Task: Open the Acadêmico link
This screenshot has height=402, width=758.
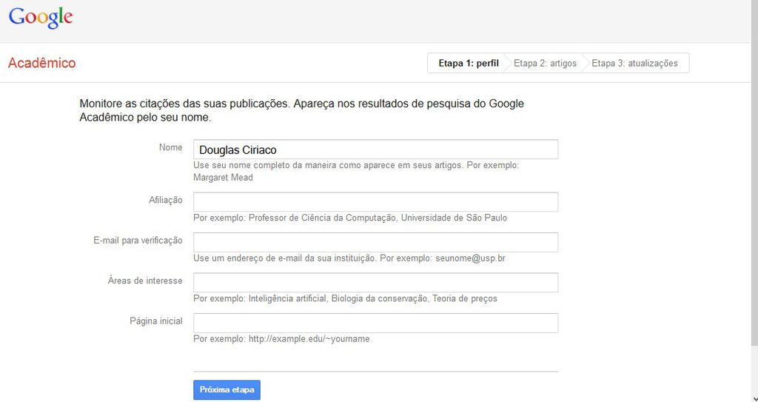Action: pyautogui.click(x=41, y=63)
